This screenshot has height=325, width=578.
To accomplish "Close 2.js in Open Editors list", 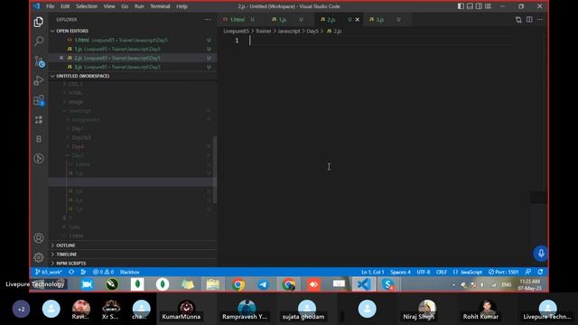I will (61, 58).
